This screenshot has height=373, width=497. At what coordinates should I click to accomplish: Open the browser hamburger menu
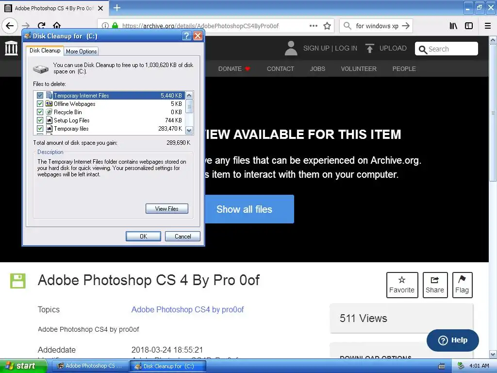point(488,26)
